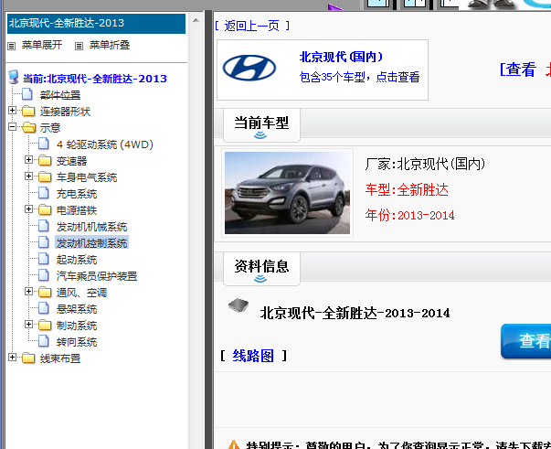Click 包含35个车型，点击查看 link
551x449 pixels.
[359, 77]
